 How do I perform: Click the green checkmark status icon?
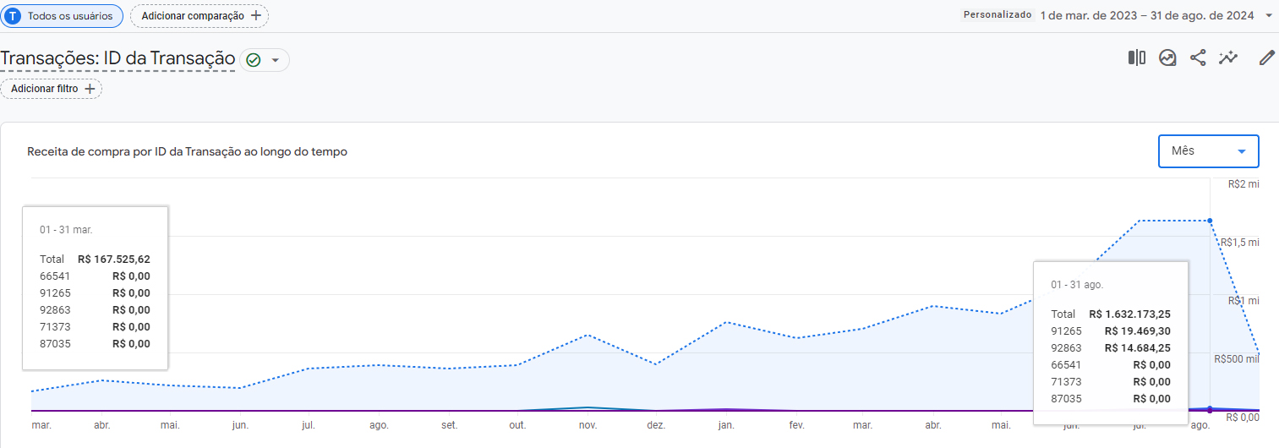(253, 60)
